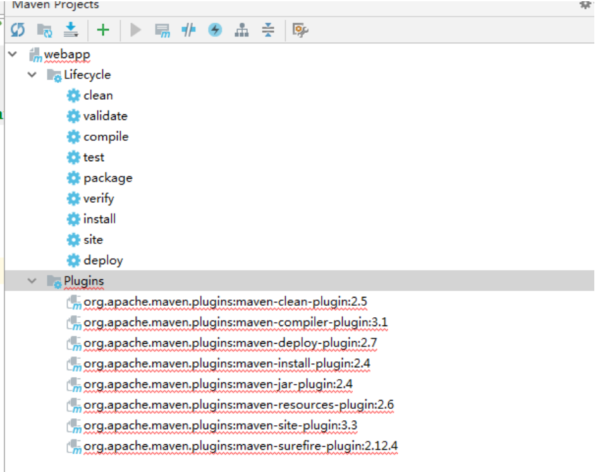
Task: Click gear icon beside install
Action: coord(73,219)
